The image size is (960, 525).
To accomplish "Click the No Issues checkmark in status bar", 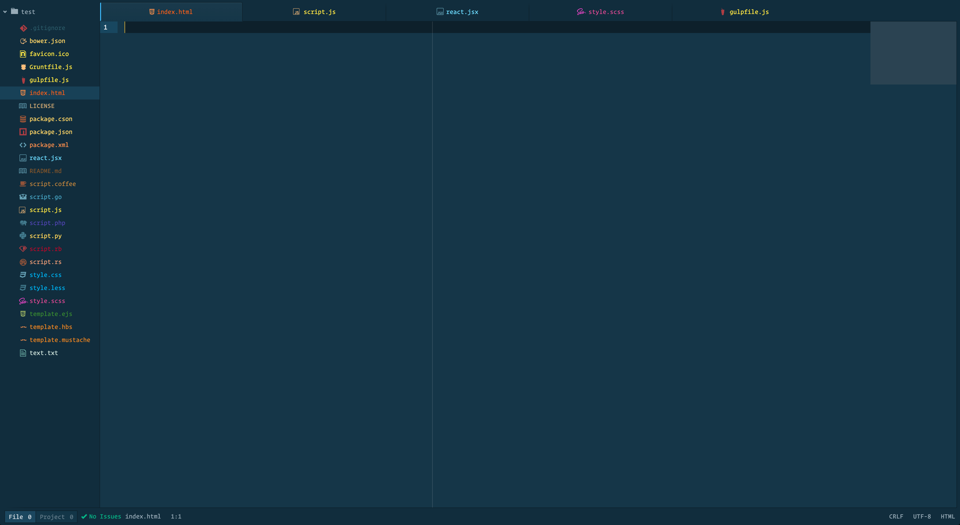I will (x=84, y=516).
